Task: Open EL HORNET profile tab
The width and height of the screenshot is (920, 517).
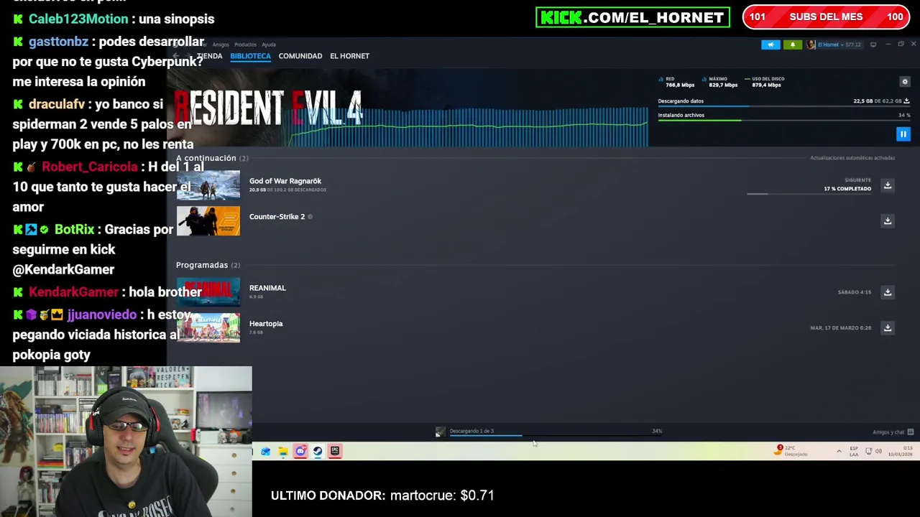Action: click(x=349, y=56)
